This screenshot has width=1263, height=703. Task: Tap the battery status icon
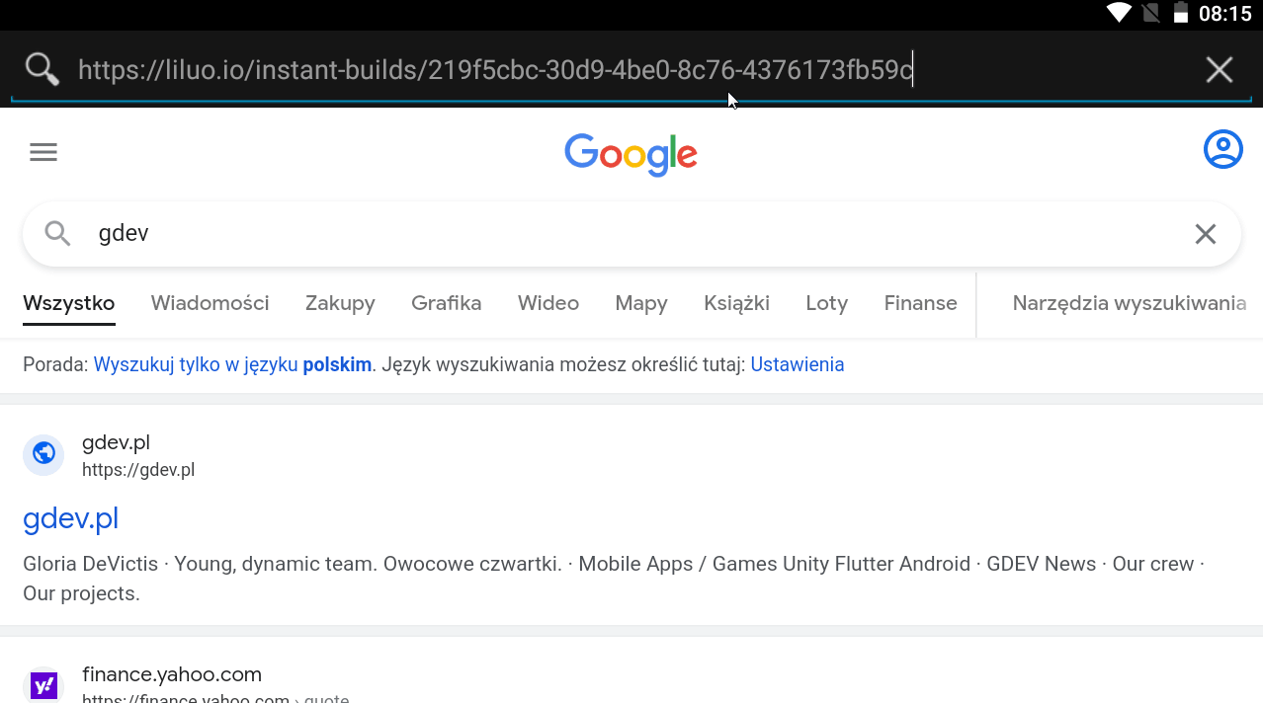coord(1180,13)
